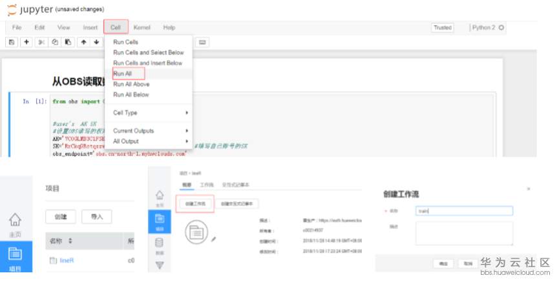Image resolution: width=559 pixels, height=282 pixels.
Task: Open the File menu
Action: coord(17,27)
